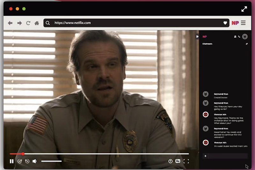Click message 'Thanks for the invitation'
The image size is (255, 170).
coord(229,121)
